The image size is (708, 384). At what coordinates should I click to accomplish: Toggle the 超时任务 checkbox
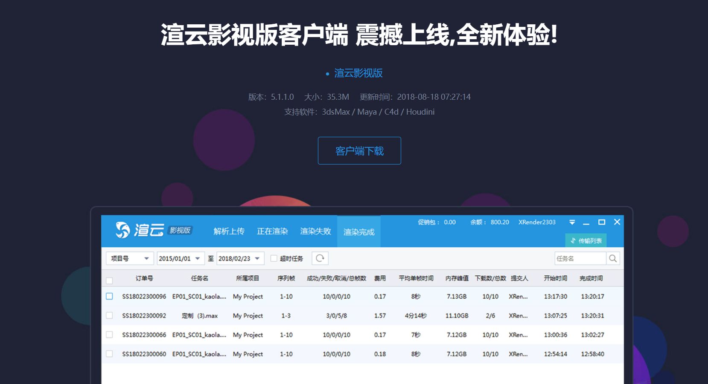(x=274, y=258)
